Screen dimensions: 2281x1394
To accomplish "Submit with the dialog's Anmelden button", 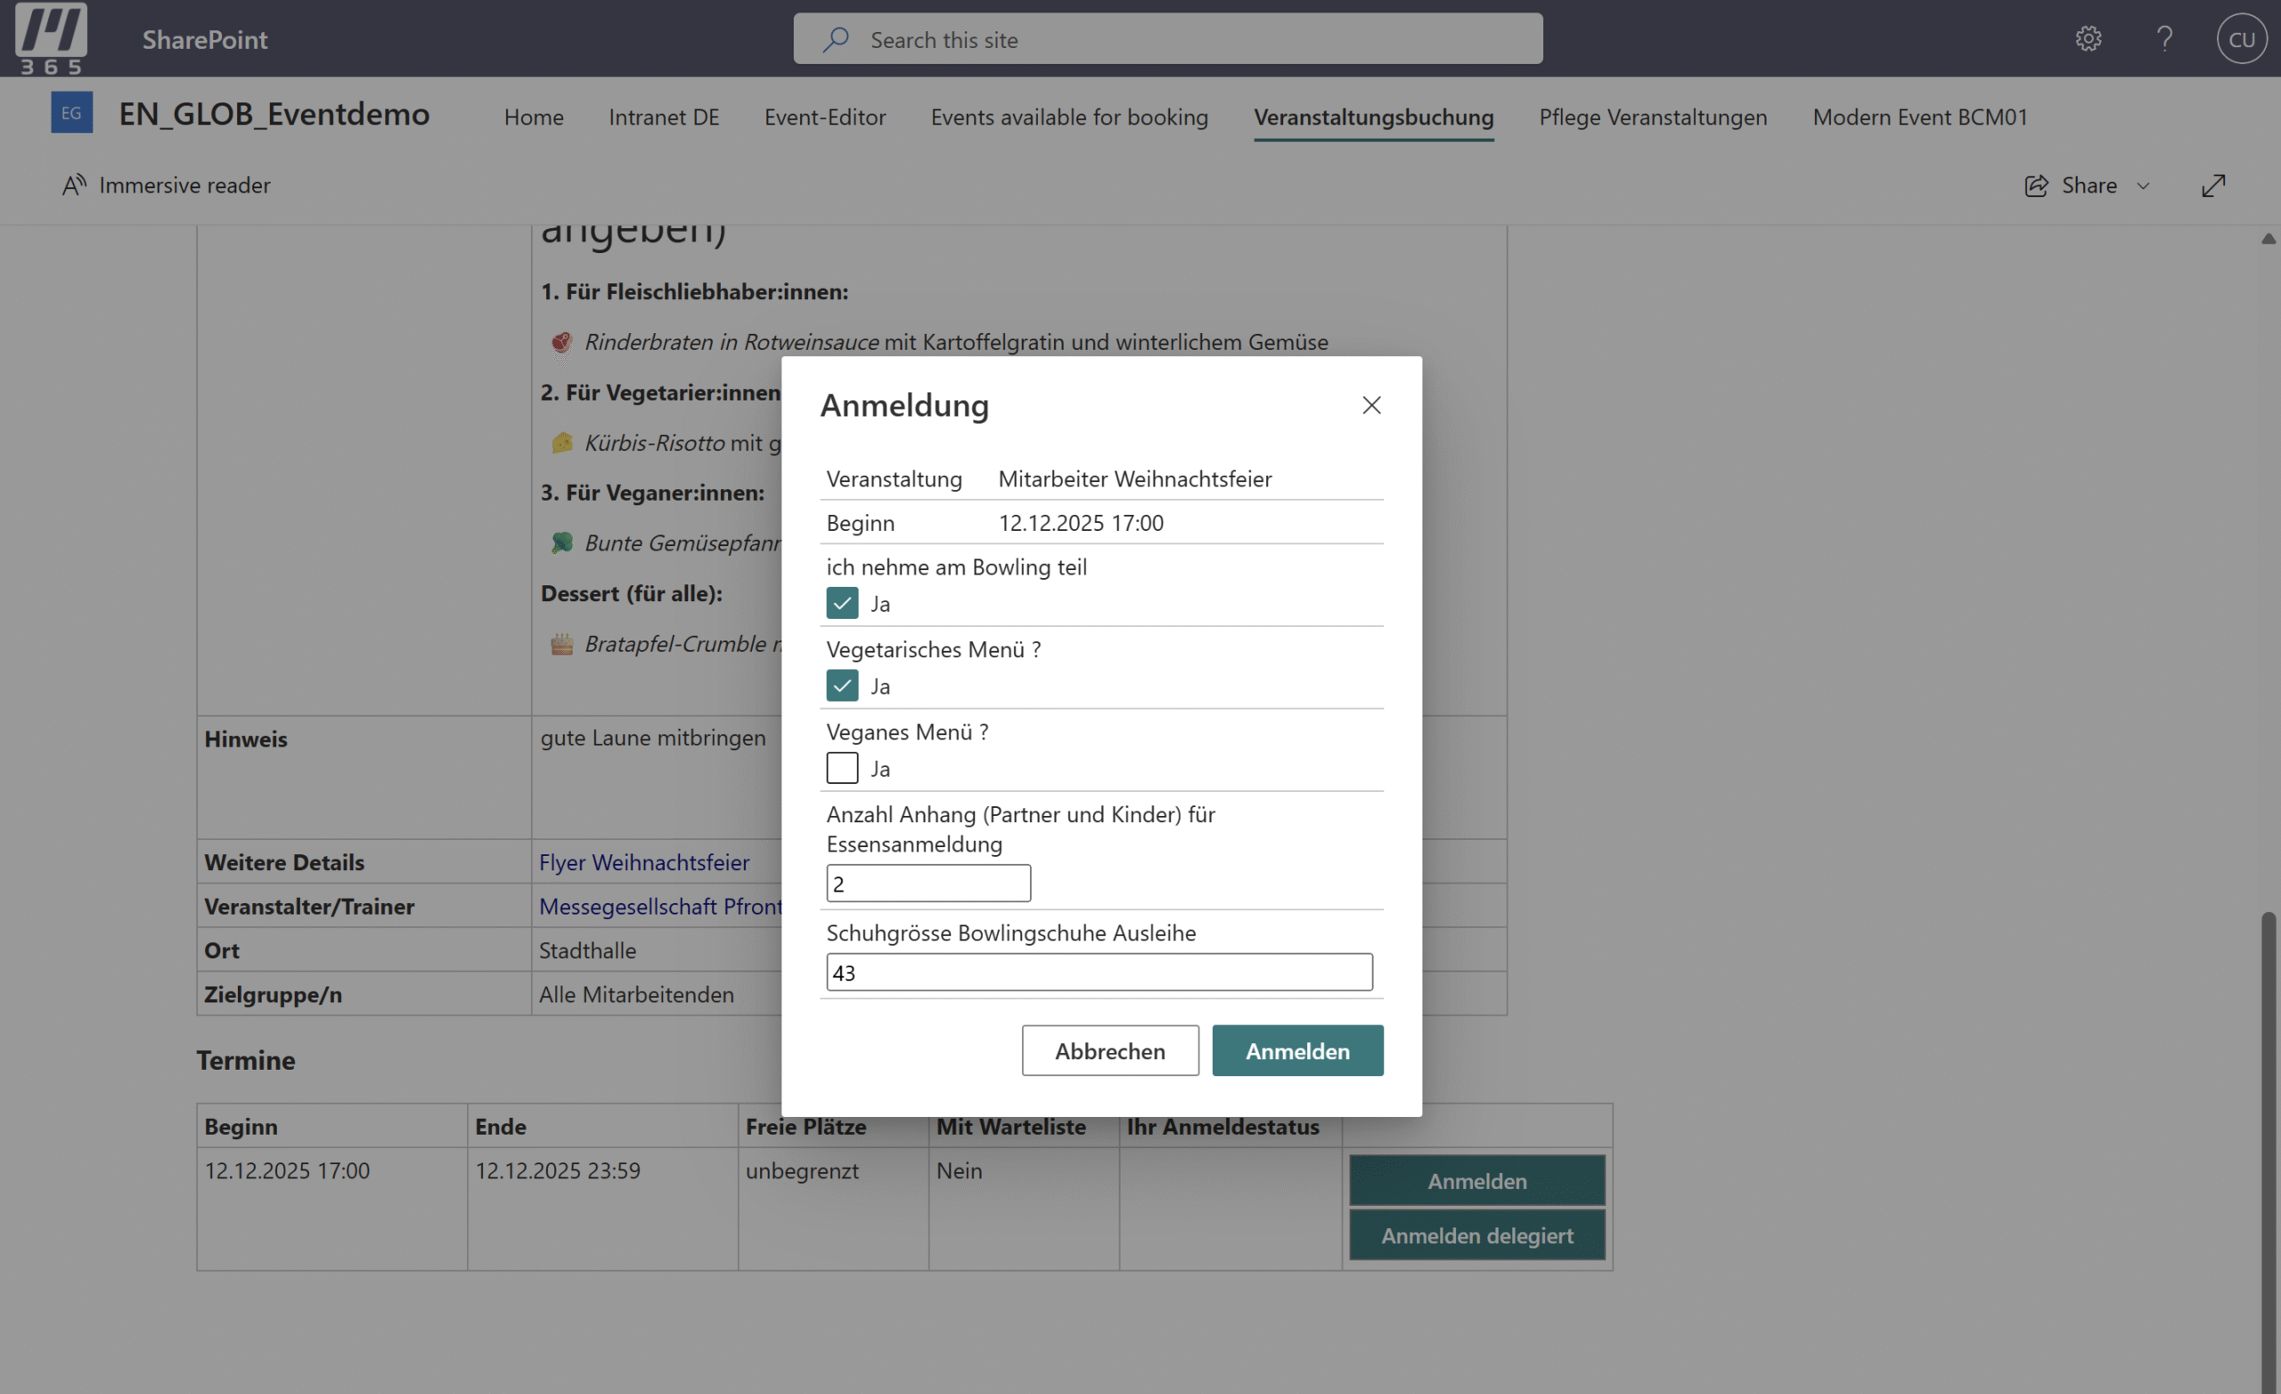I will pos(1297,1050).
